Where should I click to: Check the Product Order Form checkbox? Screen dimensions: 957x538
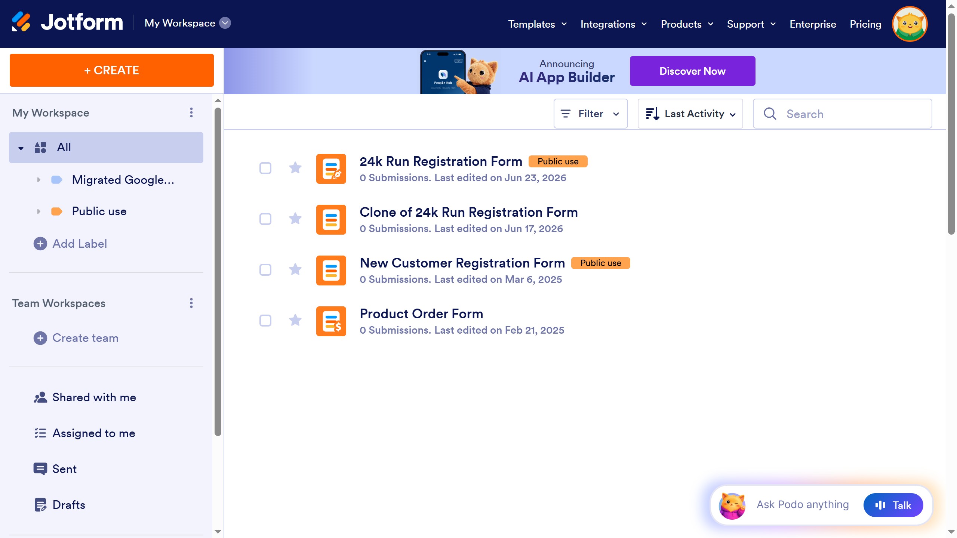(265, 321)
